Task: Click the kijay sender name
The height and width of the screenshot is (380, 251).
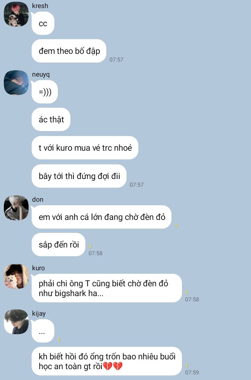Action: (39, 313)
